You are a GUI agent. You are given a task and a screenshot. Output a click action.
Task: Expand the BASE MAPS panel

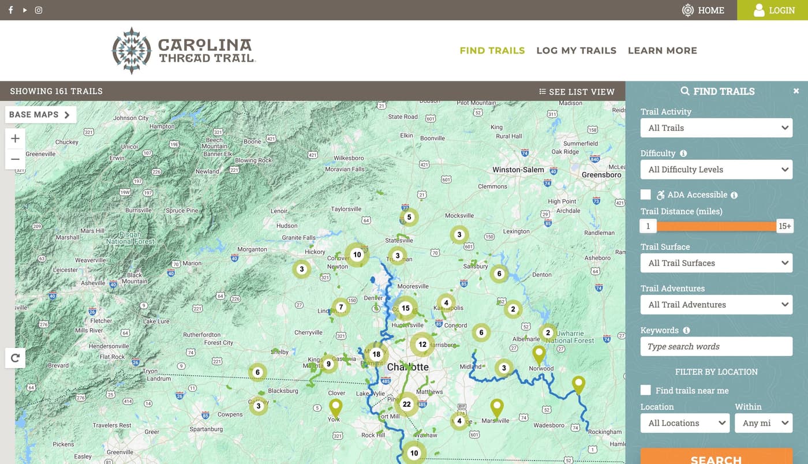40,114
